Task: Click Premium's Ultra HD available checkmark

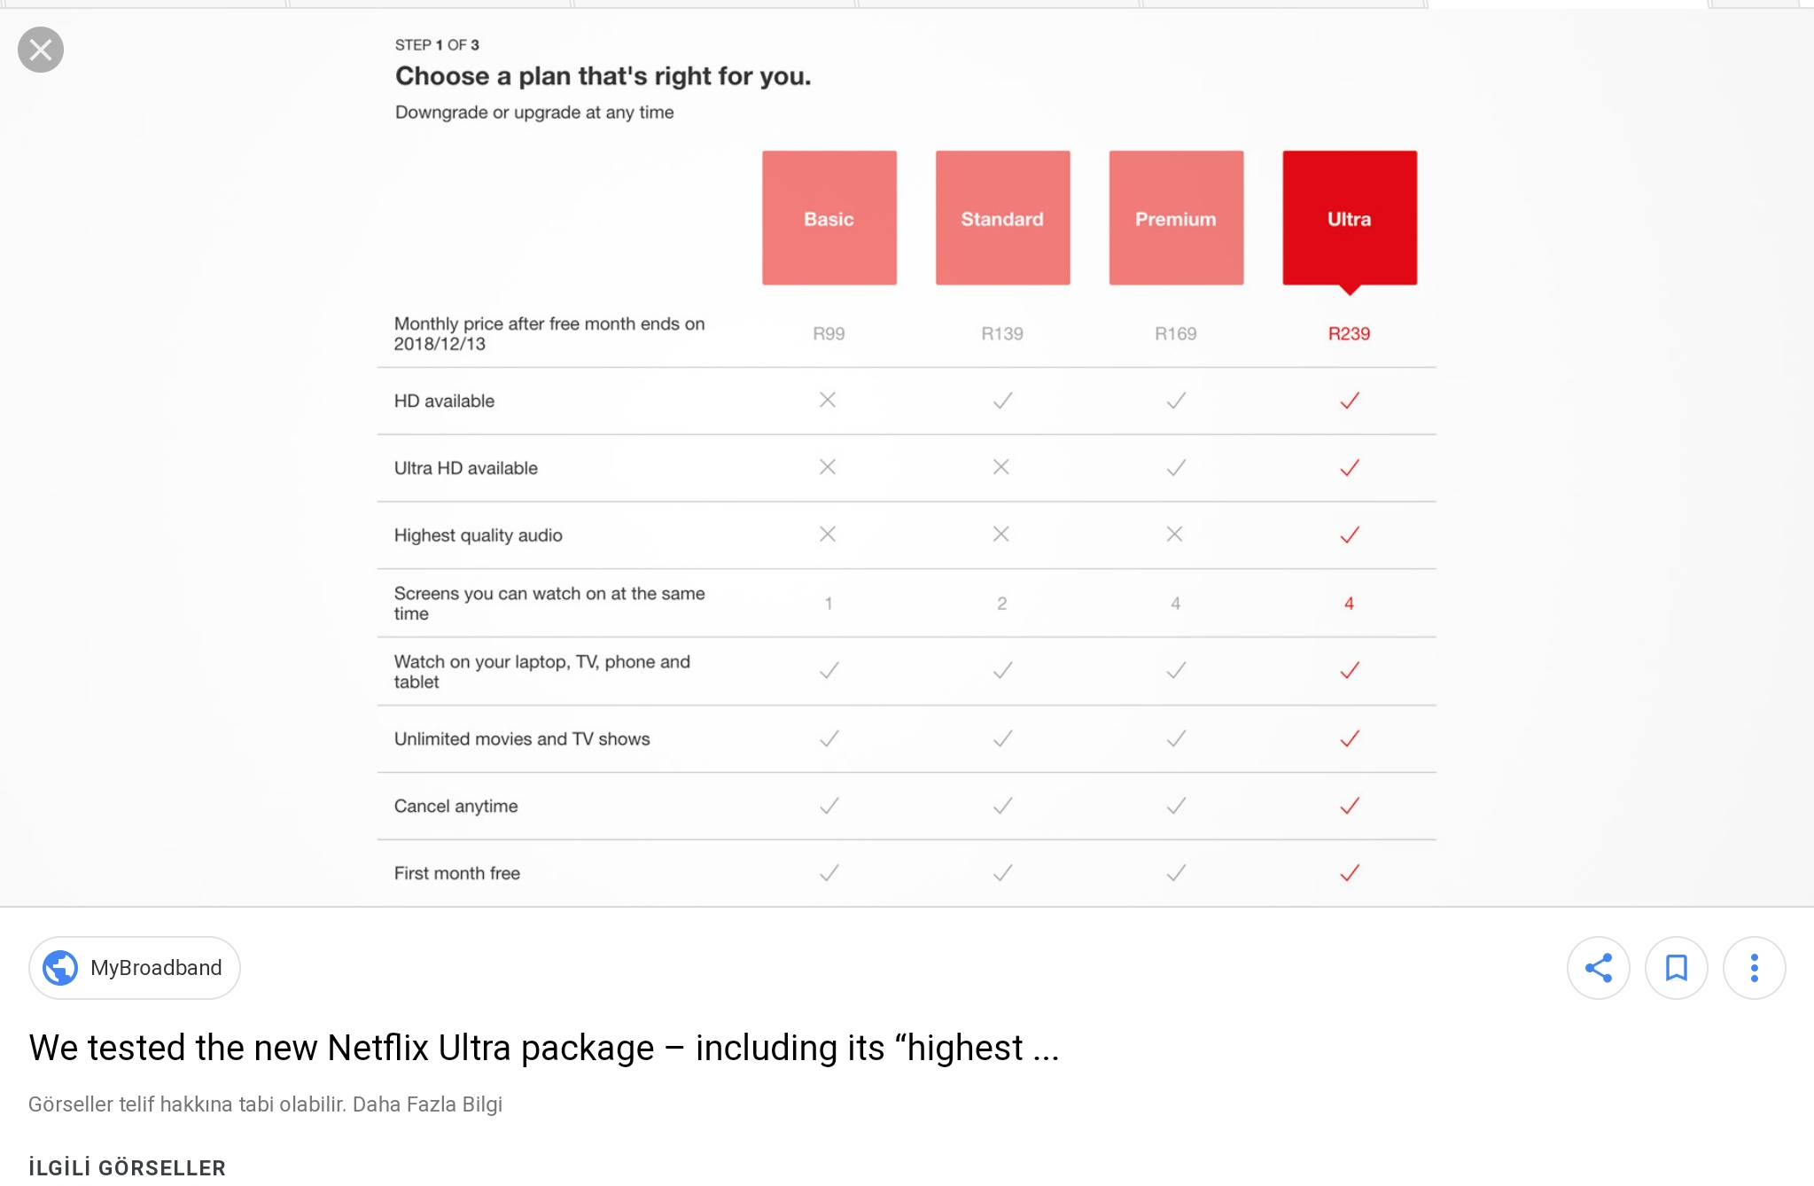Action: coord(1176,468)
